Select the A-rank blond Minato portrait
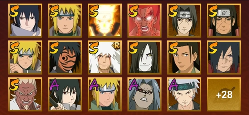The height and width of the screenshot is (115, 249). (105, 94)
